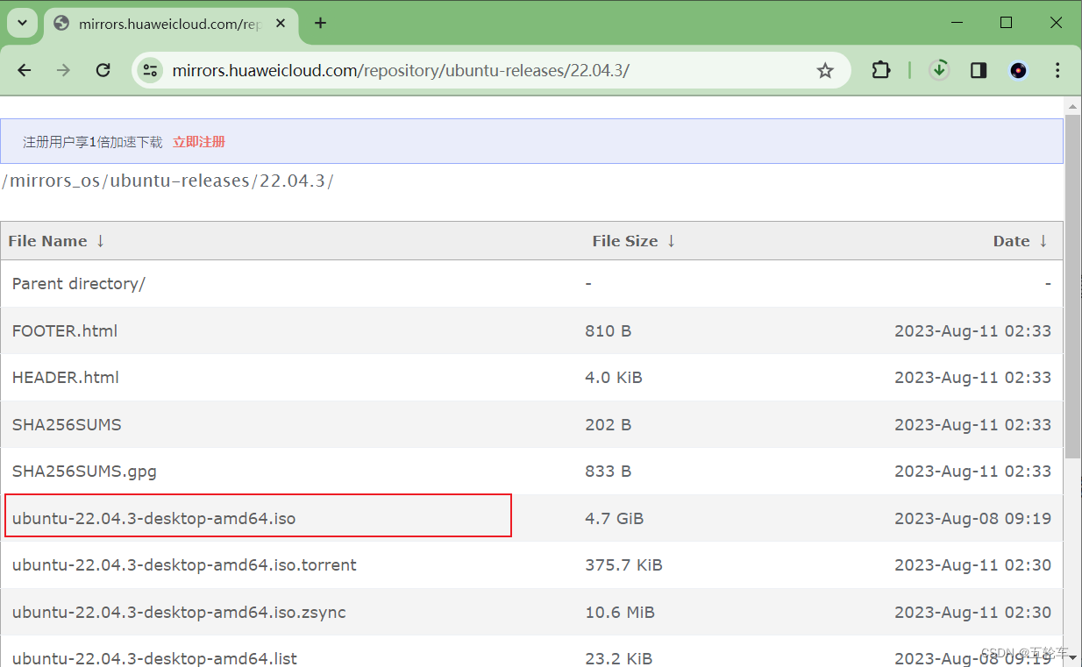The width and height of the screenshot is (1082, 667).
Task: Maximize the browser window
Action: pos(1006,23)
